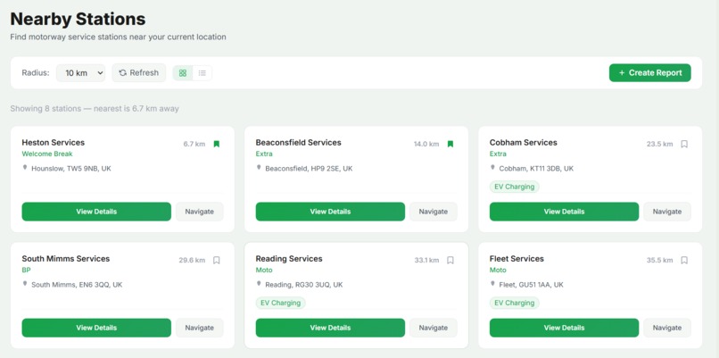This screenshot has height=358, width=719.
Task: Remove bookmark from Beaconsfield Services
Action: pos(450,144)
